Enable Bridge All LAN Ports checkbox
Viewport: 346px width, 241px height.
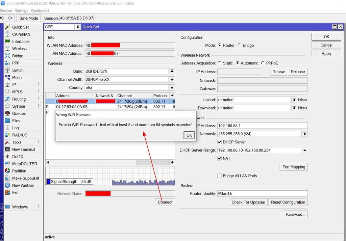219,176
